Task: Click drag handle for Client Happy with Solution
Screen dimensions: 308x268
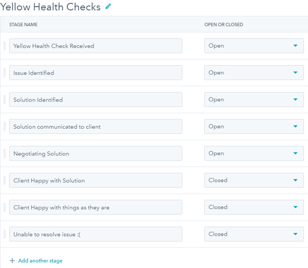Action: click(x=5, y=180)
